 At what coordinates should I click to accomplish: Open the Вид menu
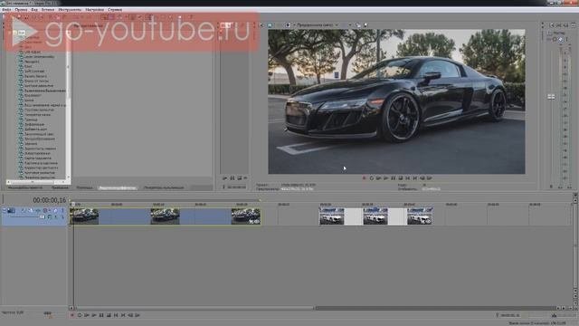point(34,10)
